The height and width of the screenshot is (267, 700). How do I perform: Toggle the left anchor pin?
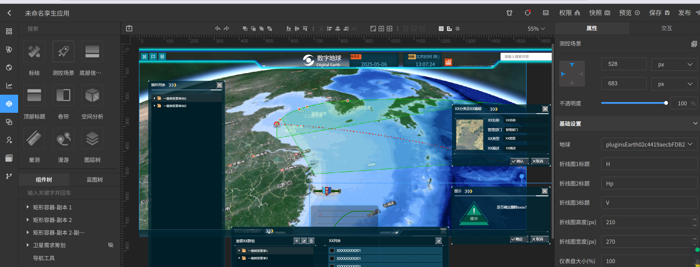[x=563, y=74]
